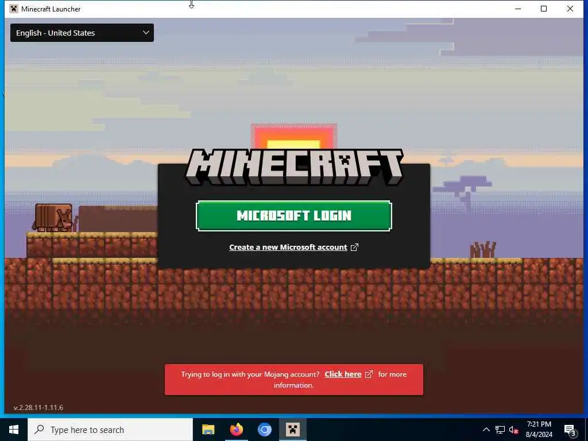
Task: Maximize the Minecraft Launcher window
Action: pyautogui.click(x=544, y=9)
